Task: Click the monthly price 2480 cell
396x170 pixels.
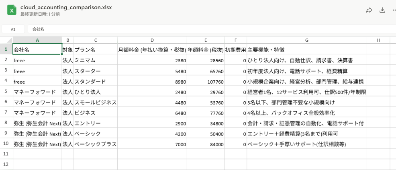Action: [x=152, y=91]
